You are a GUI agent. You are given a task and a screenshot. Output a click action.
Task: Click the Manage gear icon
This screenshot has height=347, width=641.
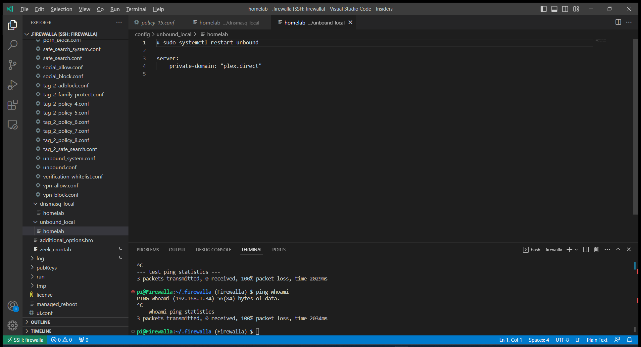(x=13, y=325)
